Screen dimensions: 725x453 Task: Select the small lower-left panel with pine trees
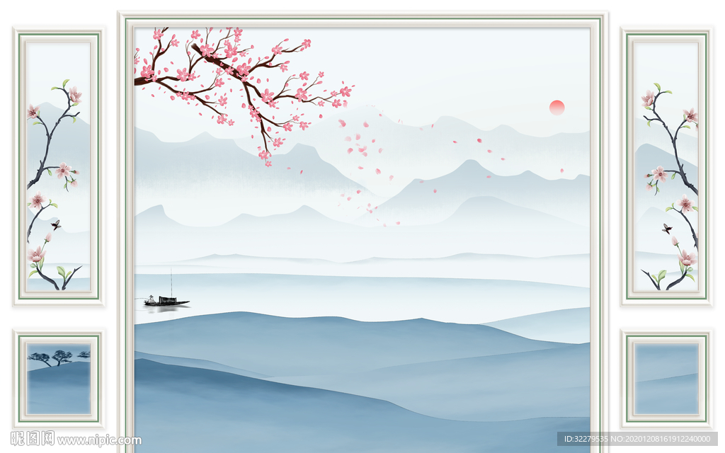tap(58, 379)
